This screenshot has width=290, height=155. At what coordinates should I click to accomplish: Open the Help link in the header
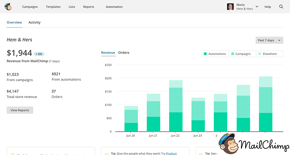268,7
